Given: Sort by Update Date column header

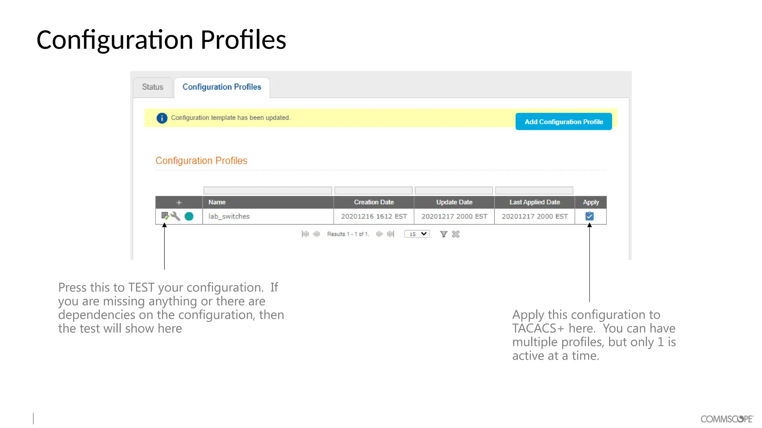Looking at the screenshot, I should coord(454,202).
